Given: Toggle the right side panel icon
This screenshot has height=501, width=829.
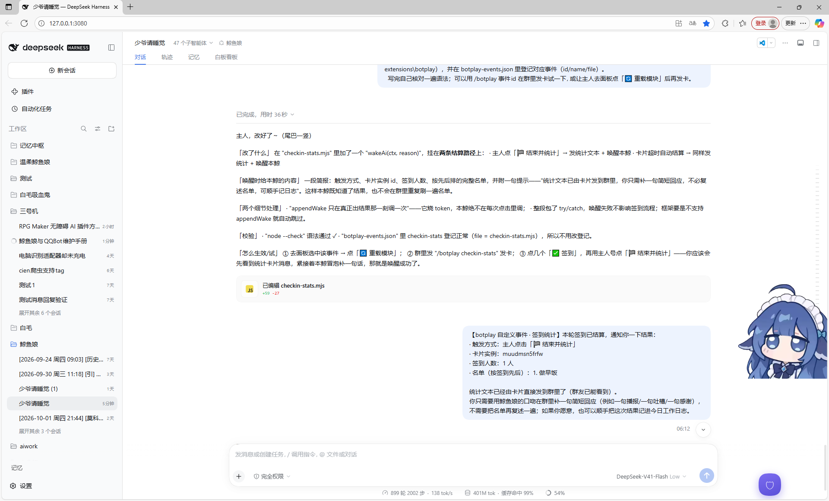Looking at the screenshot, I should pos(816,43).
